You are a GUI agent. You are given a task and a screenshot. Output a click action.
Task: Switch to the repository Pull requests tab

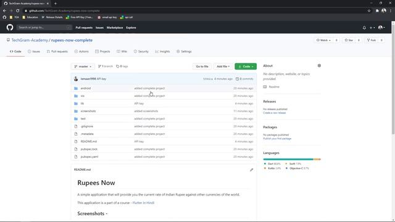[57, 51]
